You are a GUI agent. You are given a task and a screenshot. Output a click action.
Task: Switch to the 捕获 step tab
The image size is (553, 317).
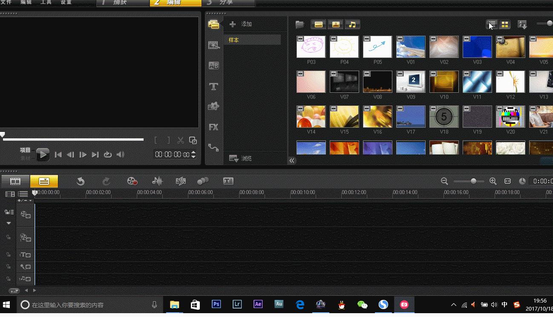tap(121, 3)
